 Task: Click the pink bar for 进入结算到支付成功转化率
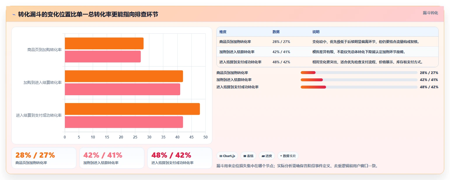[124, 122]
